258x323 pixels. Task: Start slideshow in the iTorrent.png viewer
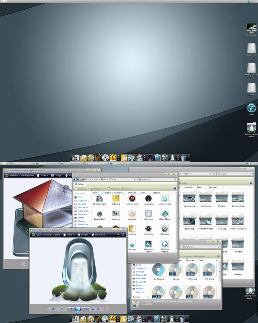tap(78, 308)
